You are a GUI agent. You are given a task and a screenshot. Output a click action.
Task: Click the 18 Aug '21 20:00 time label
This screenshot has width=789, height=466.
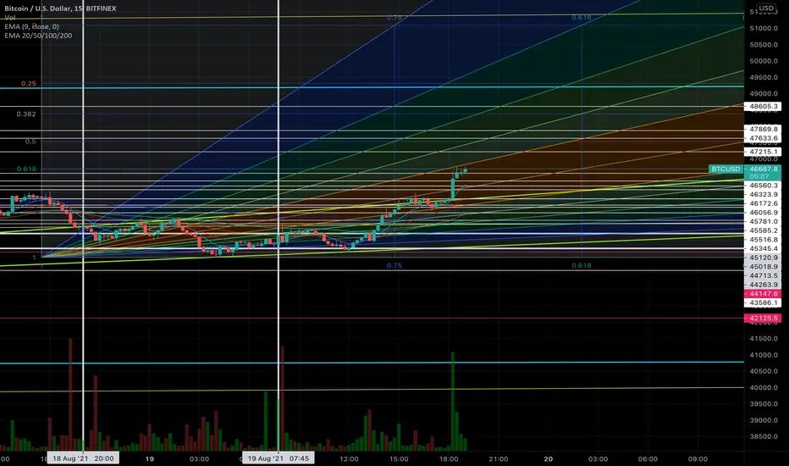83,458
